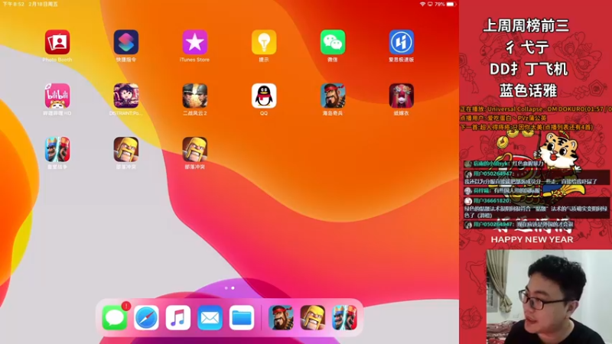This screenshot has height=344, width=612.
Task: Launch Boom Beach from the dock's recent apps
Action: coord(281,317)
